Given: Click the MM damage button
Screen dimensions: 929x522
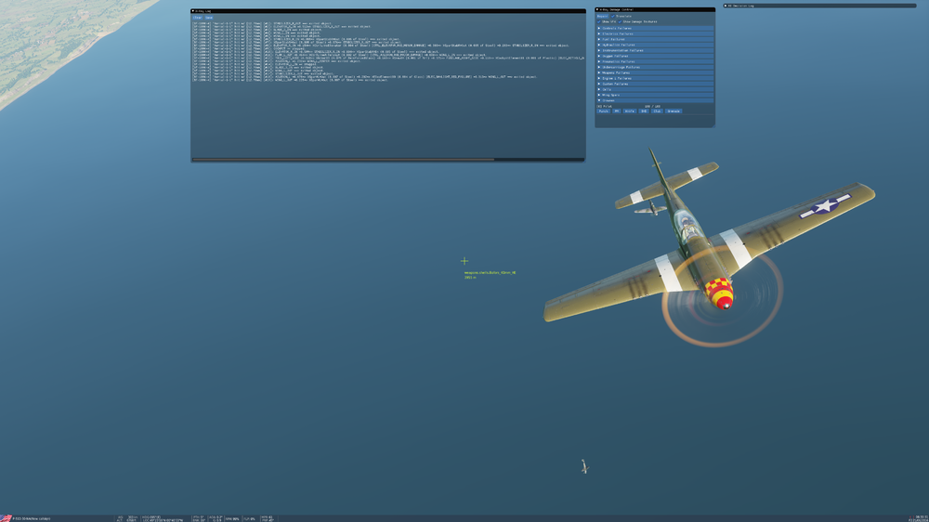Looking at the screenshot, I should [x=617, y=111].
